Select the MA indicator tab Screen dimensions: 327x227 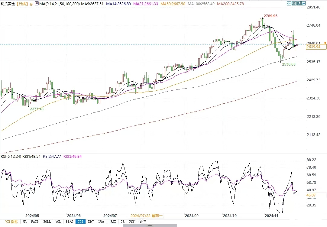[24, 222]
